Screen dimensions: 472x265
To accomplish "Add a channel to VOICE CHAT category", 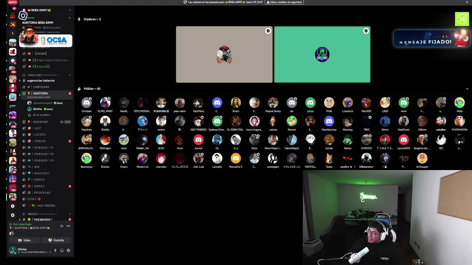I will point(70,75).
